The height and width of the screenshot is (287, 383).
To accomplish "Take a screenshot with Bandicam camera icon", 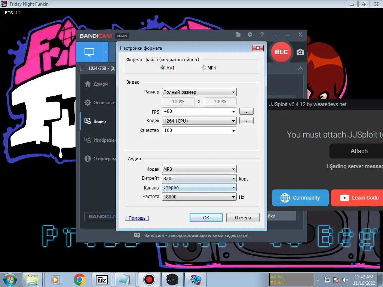I will pos(300,52).
